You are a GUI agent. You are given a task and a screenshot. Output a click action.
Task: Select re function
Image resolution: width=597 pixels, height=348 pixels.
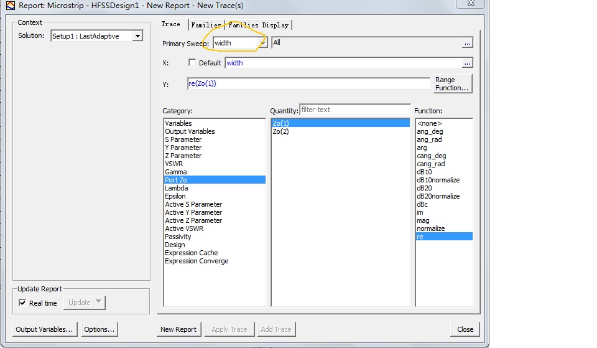point(444,237)
